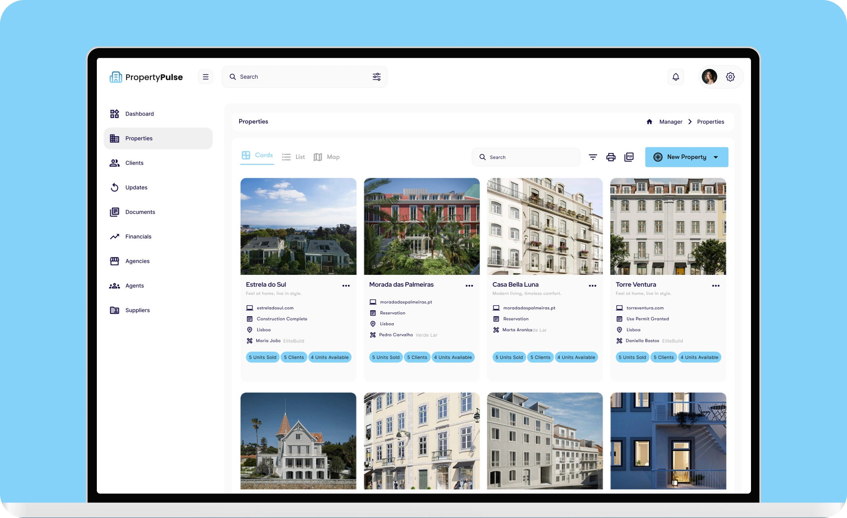
Task: Open Updates section
Action: click(158, 187)
